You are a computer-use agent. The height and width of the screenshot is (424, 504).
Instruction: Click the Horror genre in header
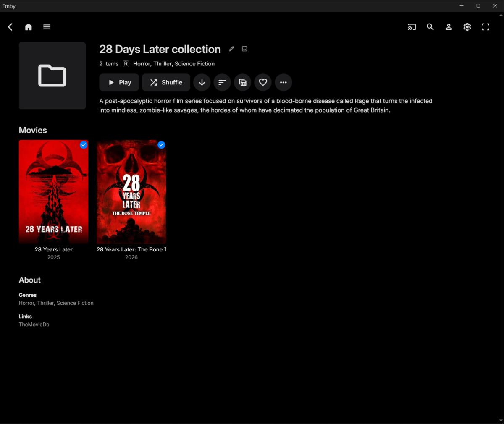142,64
